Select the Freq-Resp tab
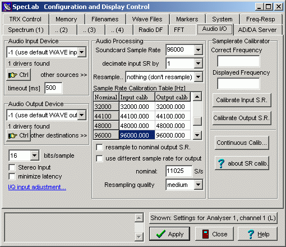The width and height of the screenshot is (286, 247). (x=261, y=19)
